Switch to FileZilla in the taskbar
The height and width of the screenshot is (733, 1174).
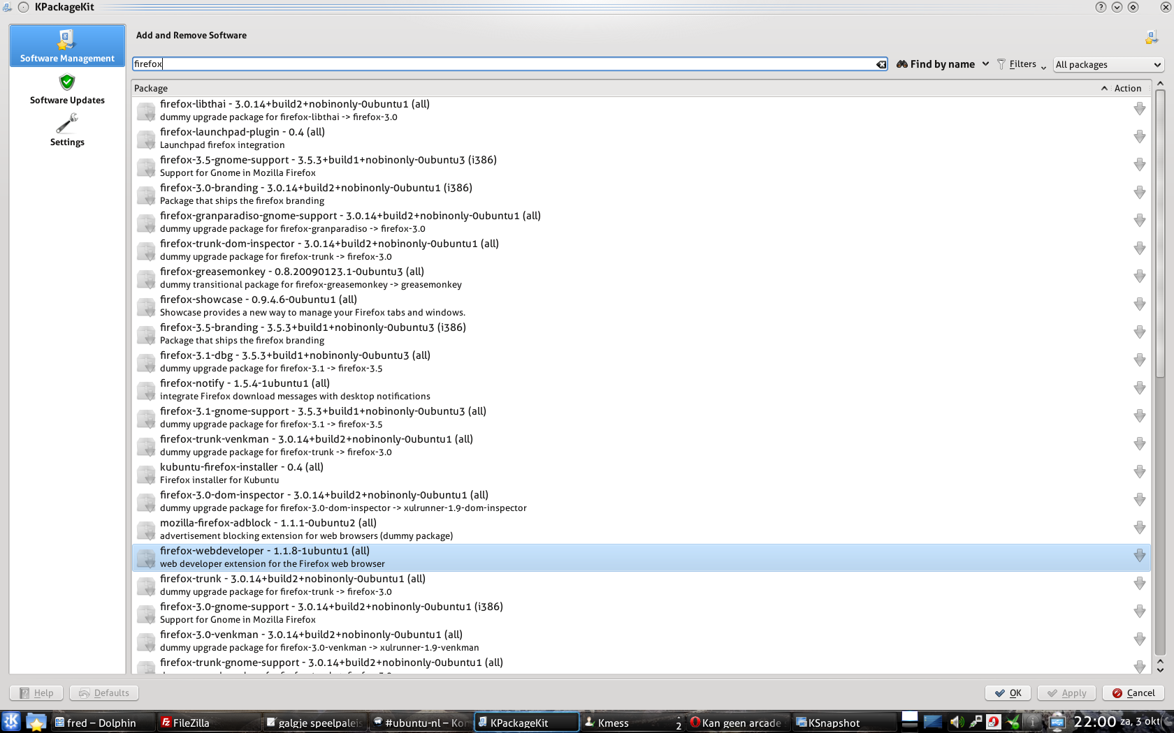tap(190, 723)
